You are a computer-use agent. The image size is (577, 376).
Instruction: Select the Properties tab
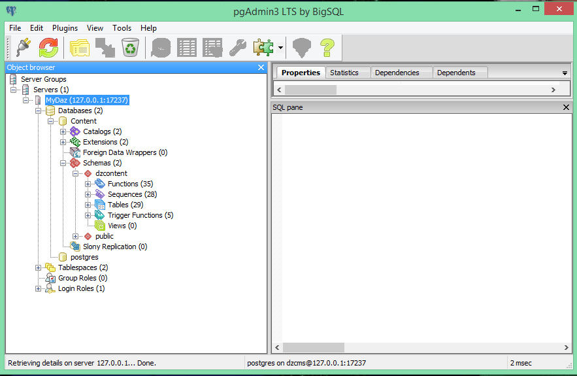point(301,73)
